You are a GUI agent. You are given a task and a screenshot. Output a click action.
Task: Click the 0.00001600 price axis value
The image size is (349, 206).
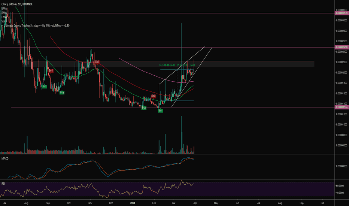click(x=342, y=93)
